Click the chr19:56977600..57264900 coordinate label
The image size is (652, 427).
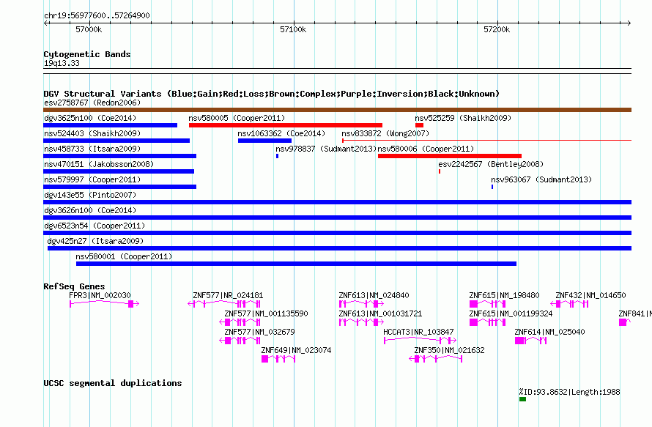pos(97,15)
